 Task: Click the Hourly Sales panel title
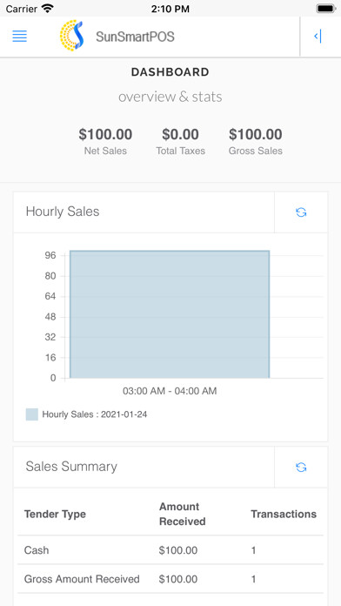tap(63, 212)
